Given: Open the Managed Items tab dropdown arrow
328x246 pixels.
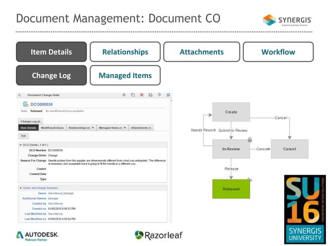Looking at the screenshot, I should tap(125, 128).
